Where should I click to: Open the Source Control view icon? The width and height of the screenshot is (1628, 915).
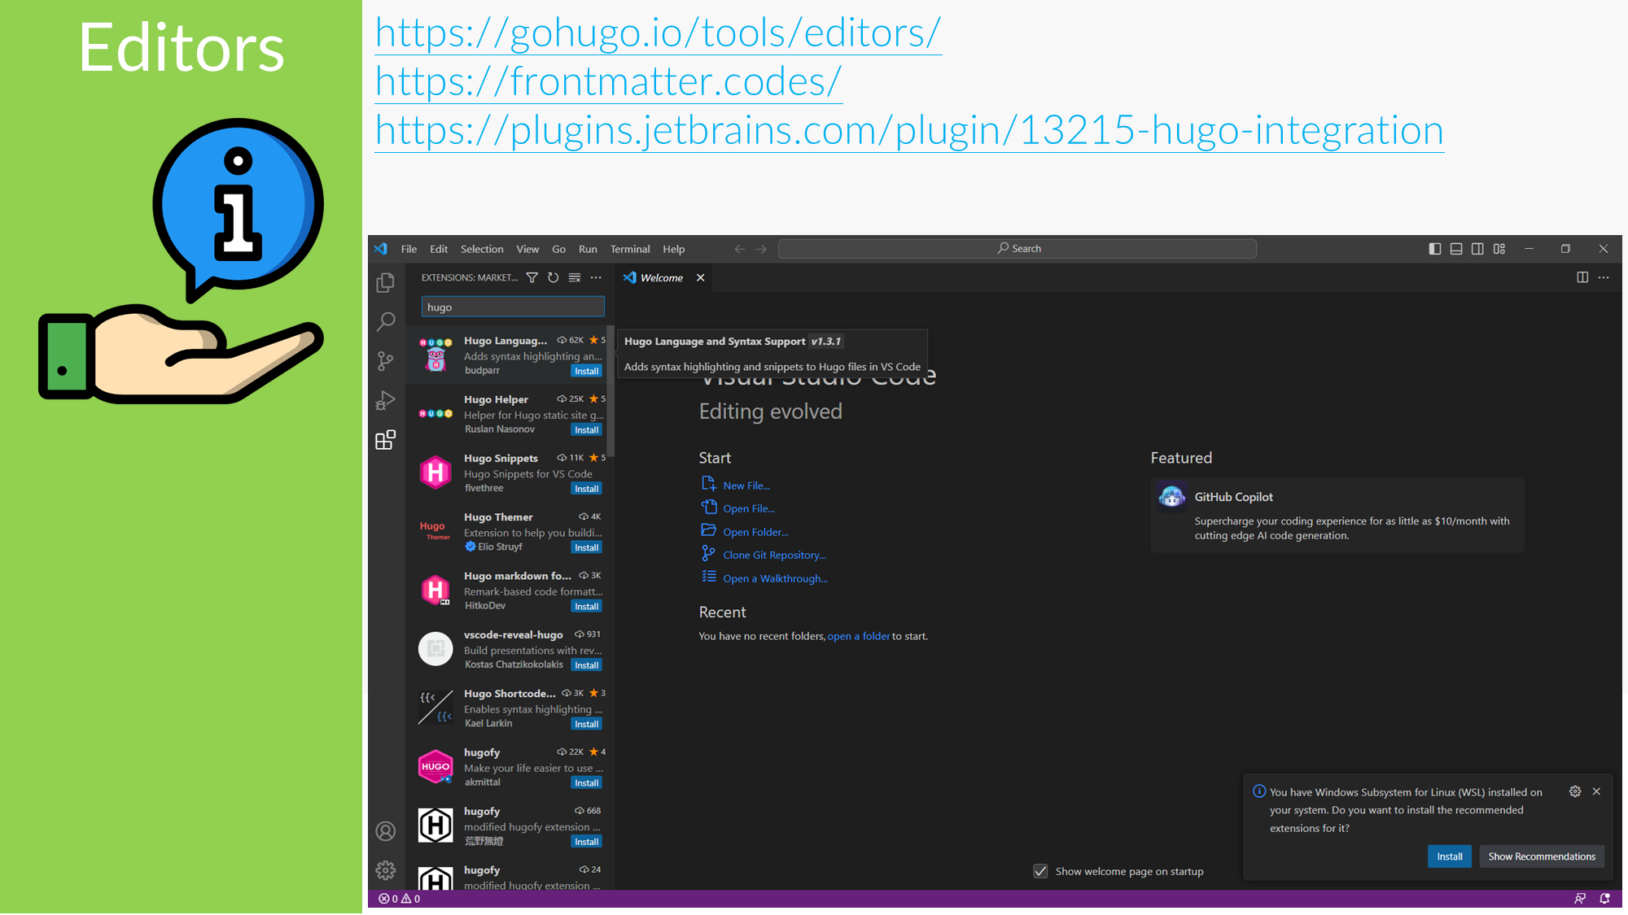pos(386,360)
